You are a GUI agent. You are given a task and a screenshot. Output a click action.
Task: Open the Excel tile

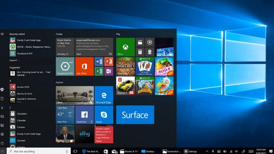coord(99,71)
